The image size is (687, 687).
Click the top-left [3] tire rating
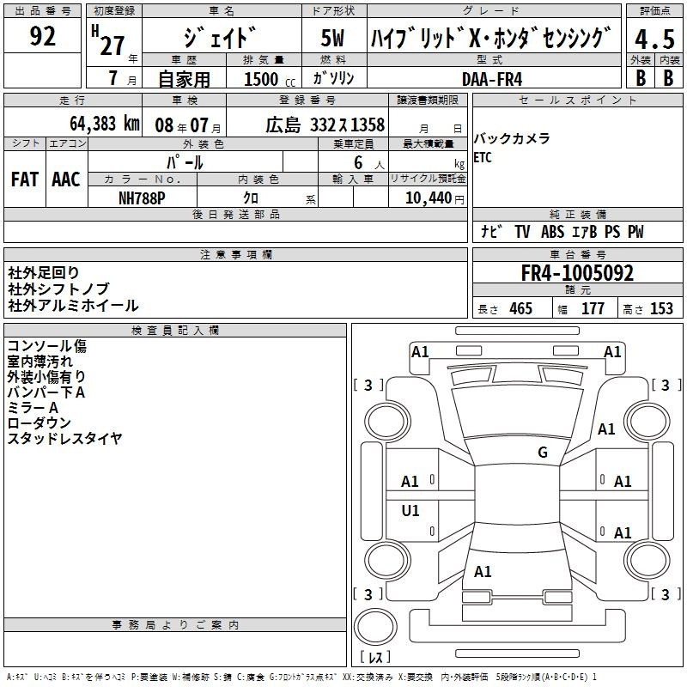[368, 385]
